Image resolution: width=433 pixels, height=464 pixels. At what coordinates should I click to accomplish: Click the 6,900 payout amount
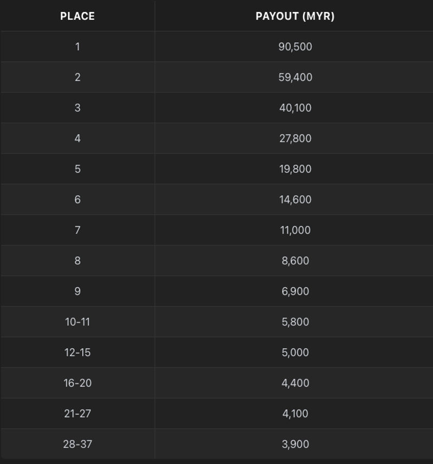pos(295,291)
